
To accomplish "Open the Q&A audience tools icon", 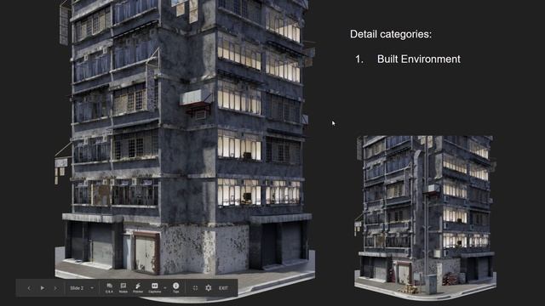I will click(109, 287).
